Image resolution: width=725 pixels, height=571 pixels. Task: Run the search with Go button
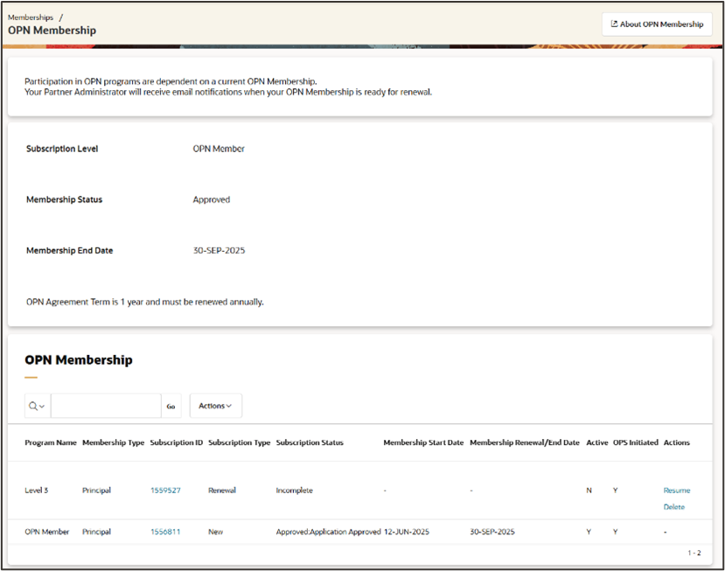[171, 406]
